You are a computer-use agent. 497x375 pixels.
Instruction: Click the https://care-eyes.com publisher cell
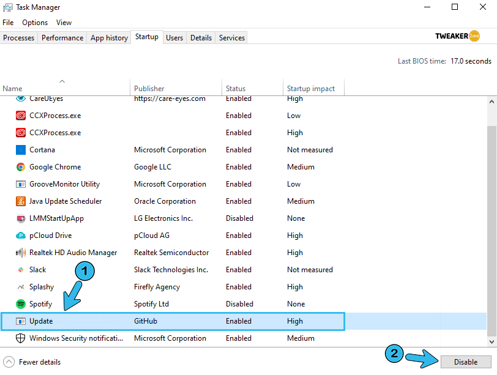tap(170, 98)
